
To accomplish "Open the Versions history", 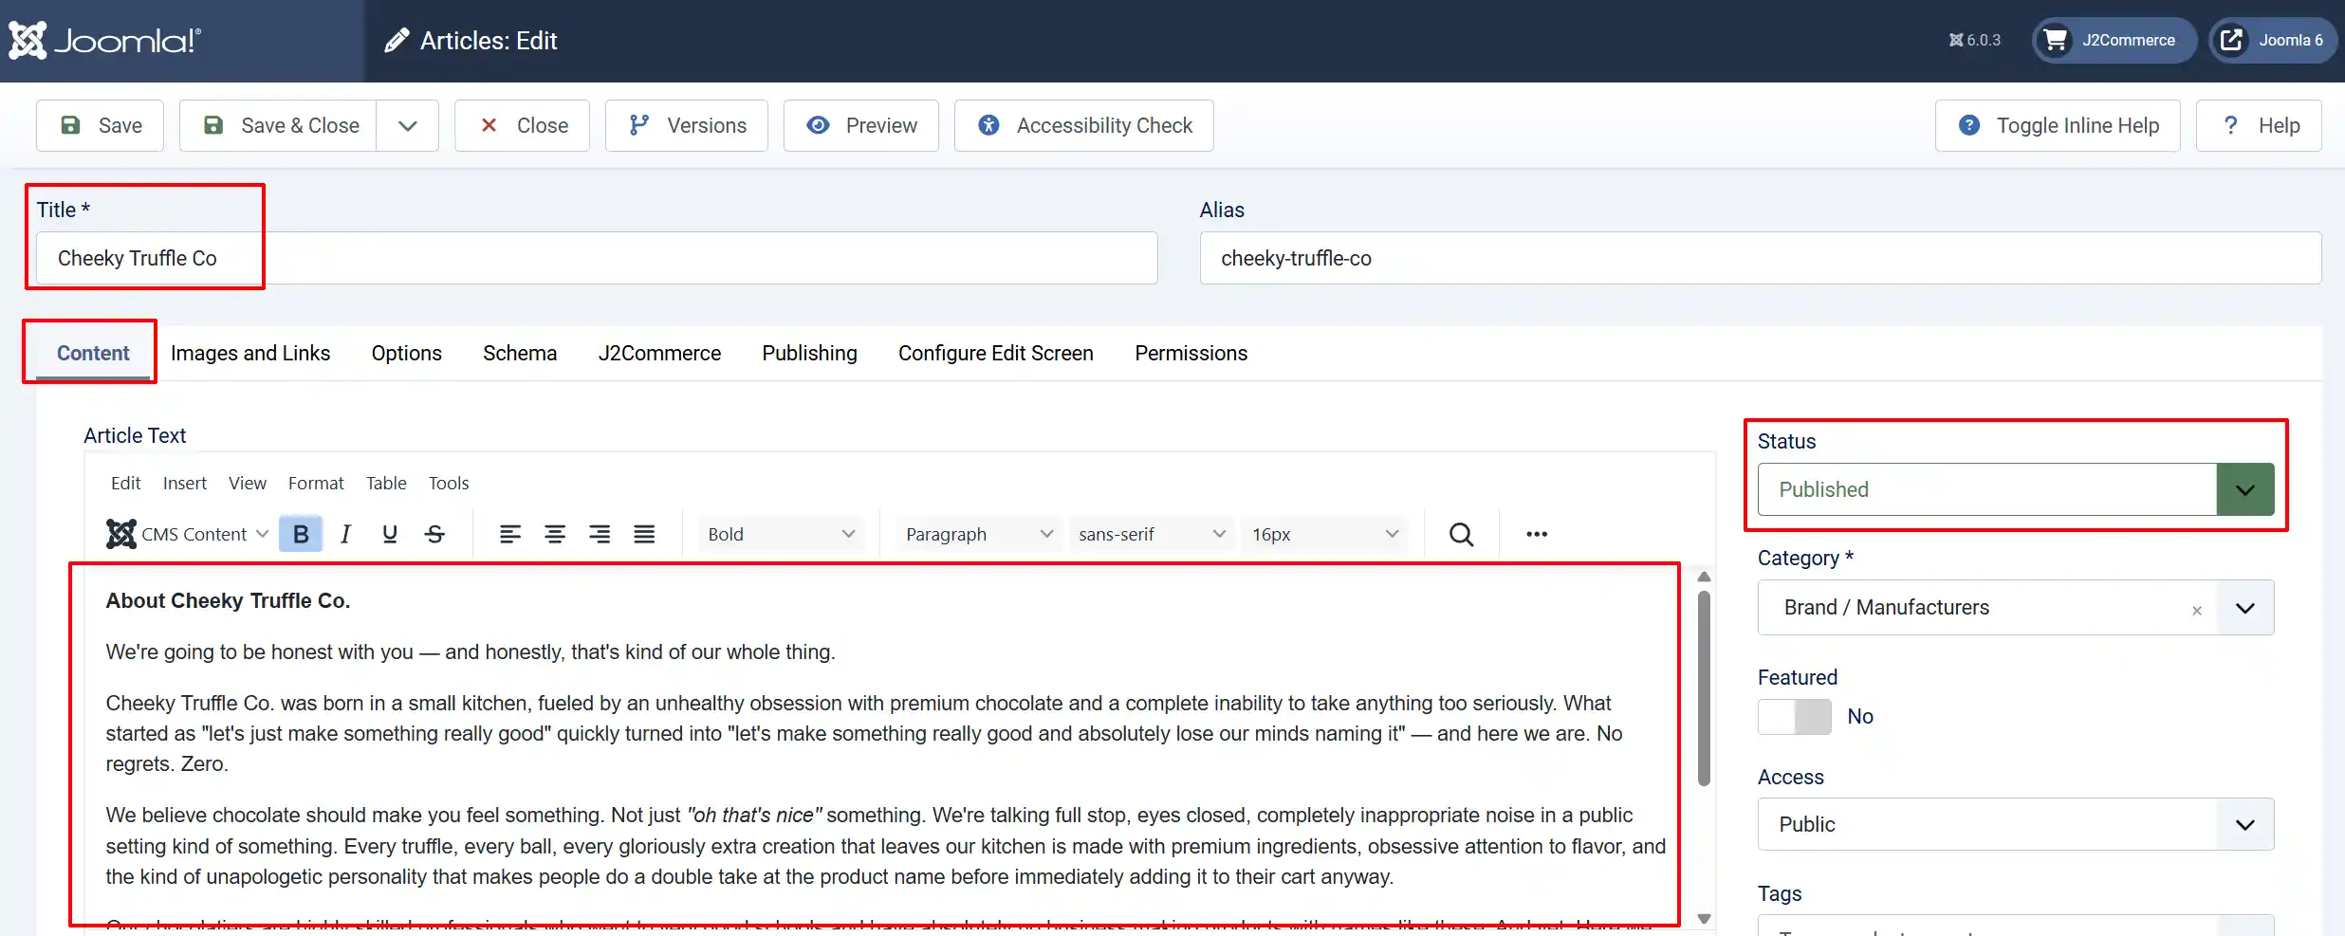I will coord(687,125).
